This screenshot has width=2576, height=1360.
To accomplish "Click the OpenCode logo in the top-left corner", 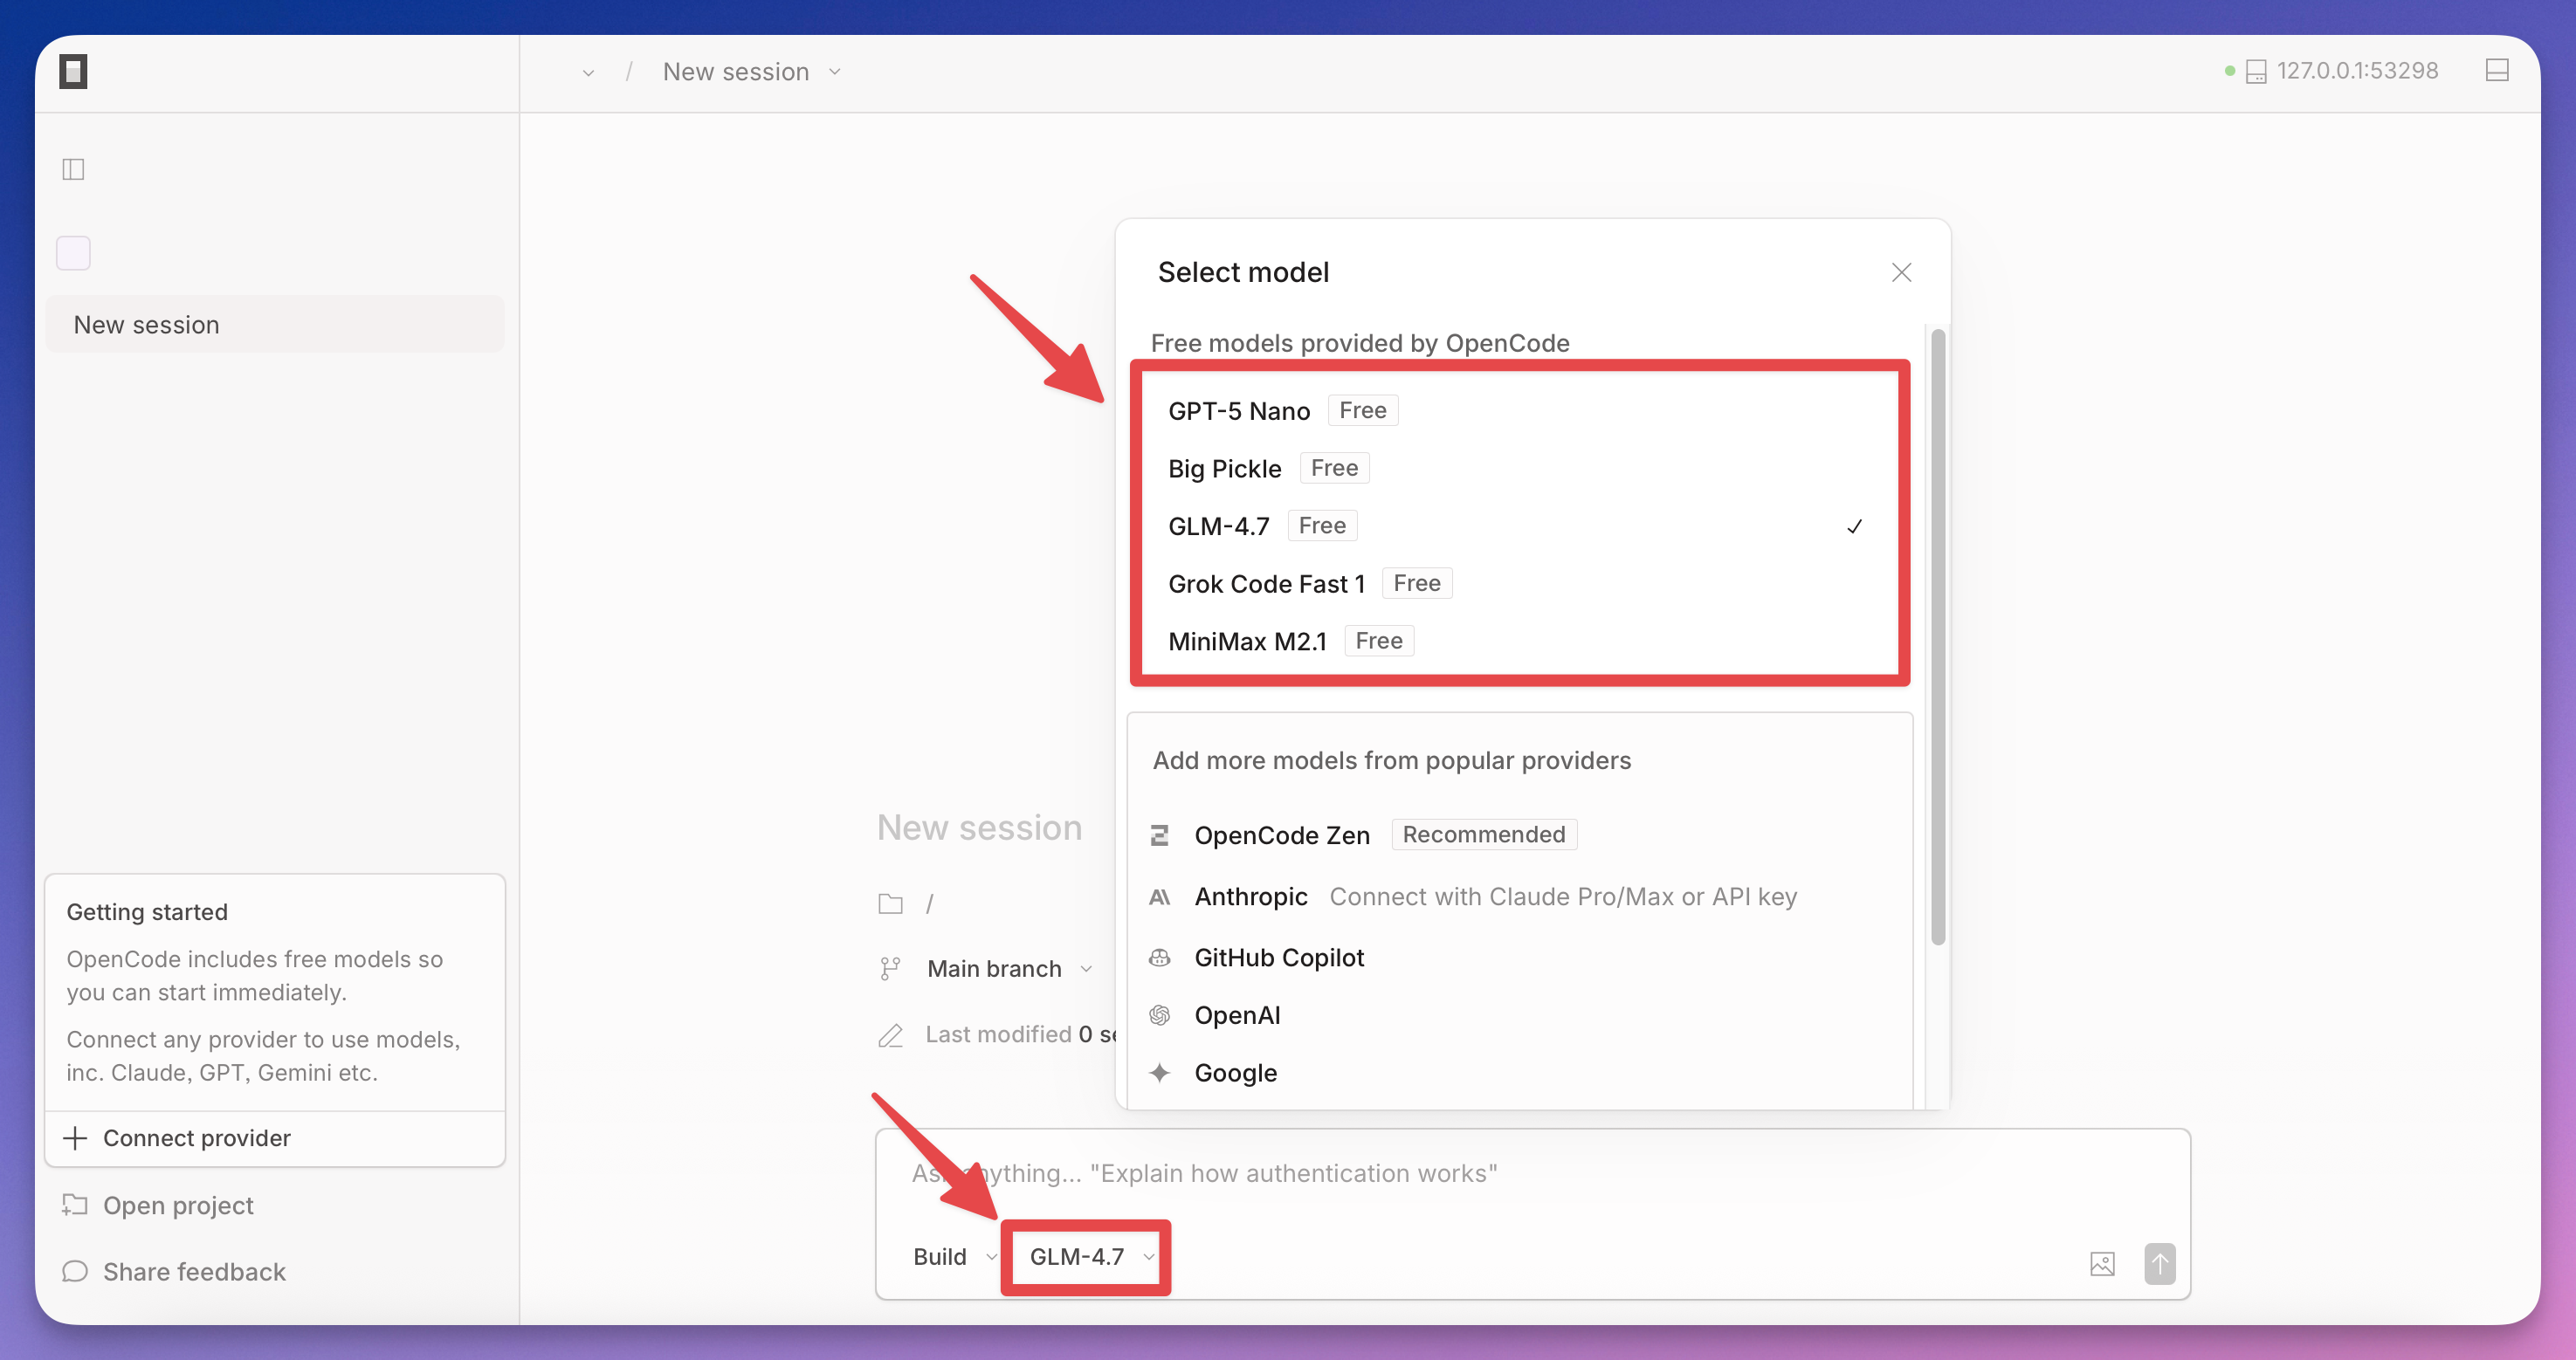I will [x=73, y=70].
